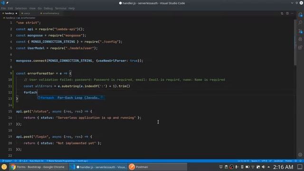Open the Selection menu
304x171 pixels.
[x=21, y=9]
